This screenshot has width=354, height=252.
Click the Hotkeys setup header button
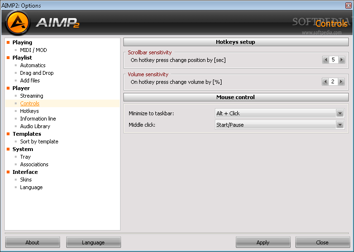pos(236,42)
